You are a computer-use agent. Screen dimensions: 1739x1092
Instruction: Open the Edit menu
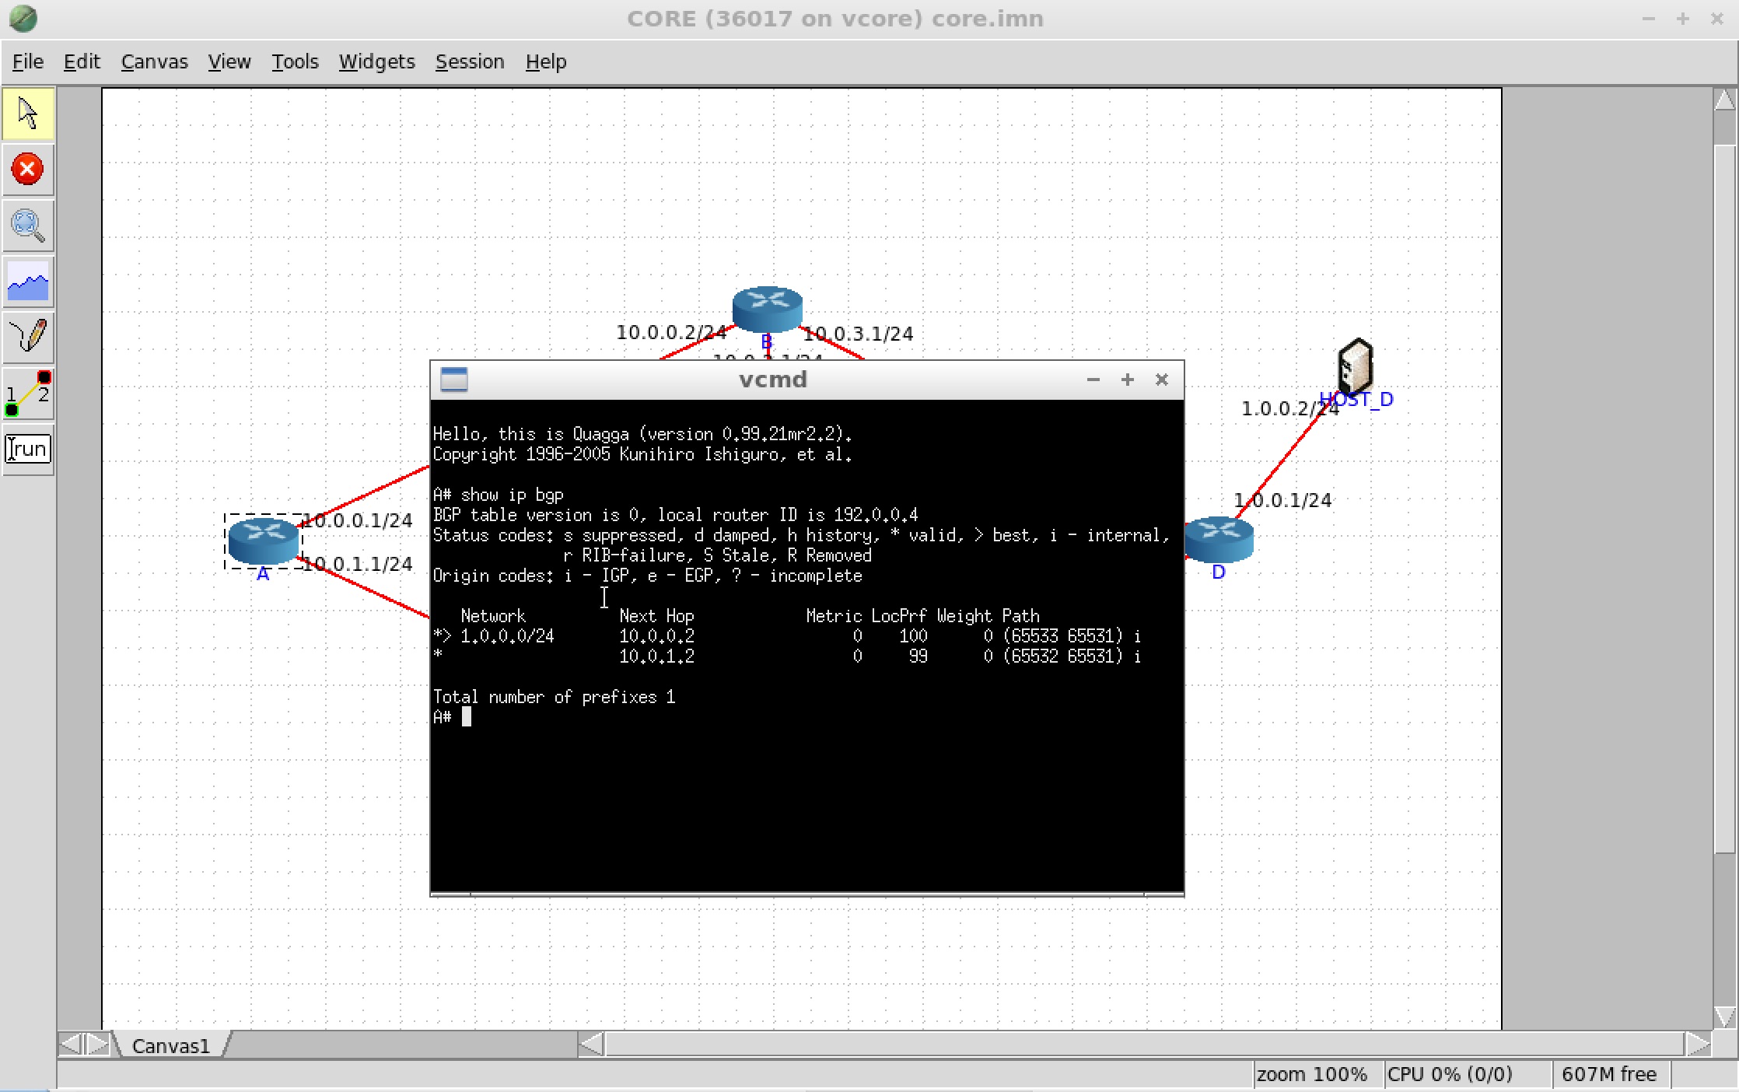coord(82,61)
